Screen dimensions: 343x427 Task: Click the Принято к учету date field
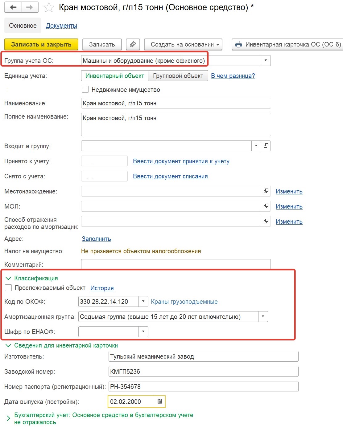(104, 161)
